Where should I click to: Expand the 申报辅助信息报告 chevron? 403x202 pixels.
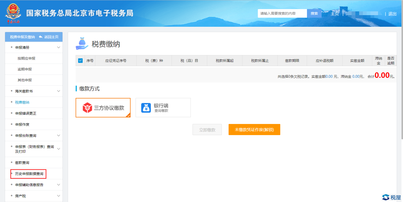point(58,185)
